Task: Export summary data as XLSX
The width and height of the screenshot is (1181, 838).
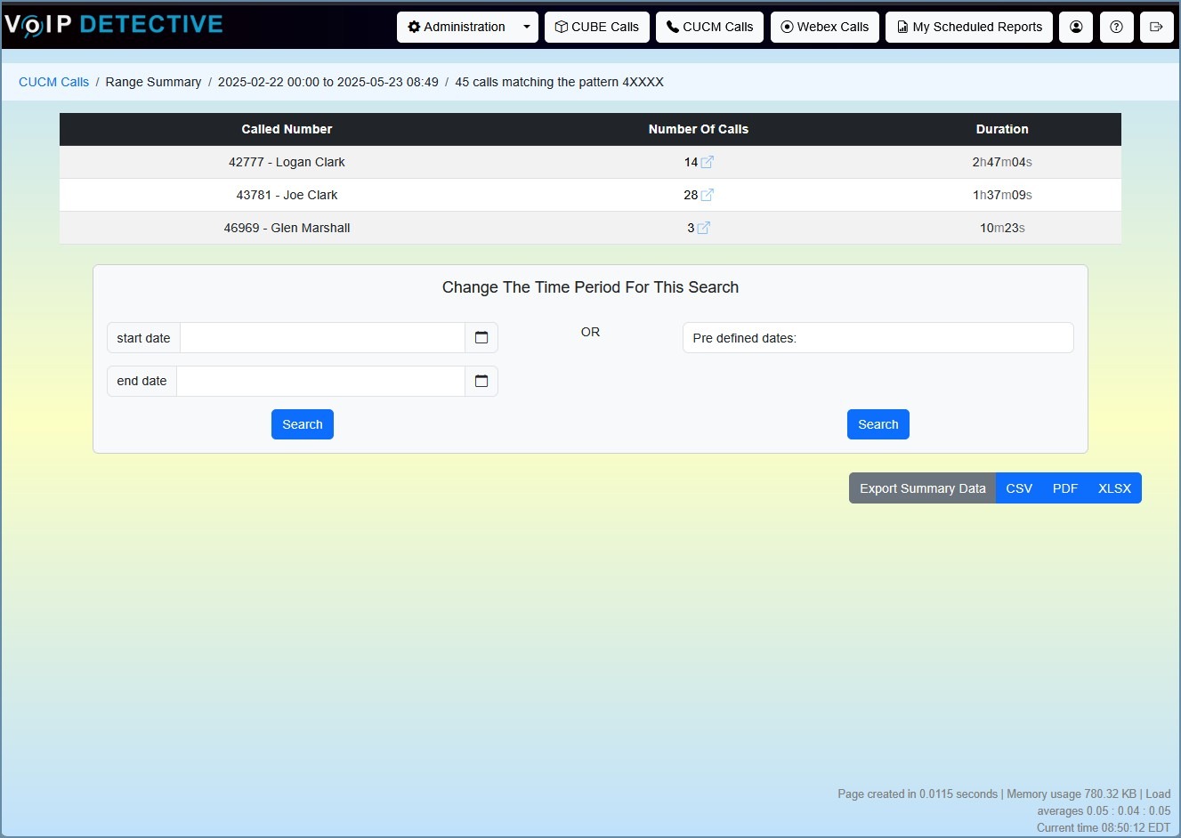Action: (x=1114, y=488)
